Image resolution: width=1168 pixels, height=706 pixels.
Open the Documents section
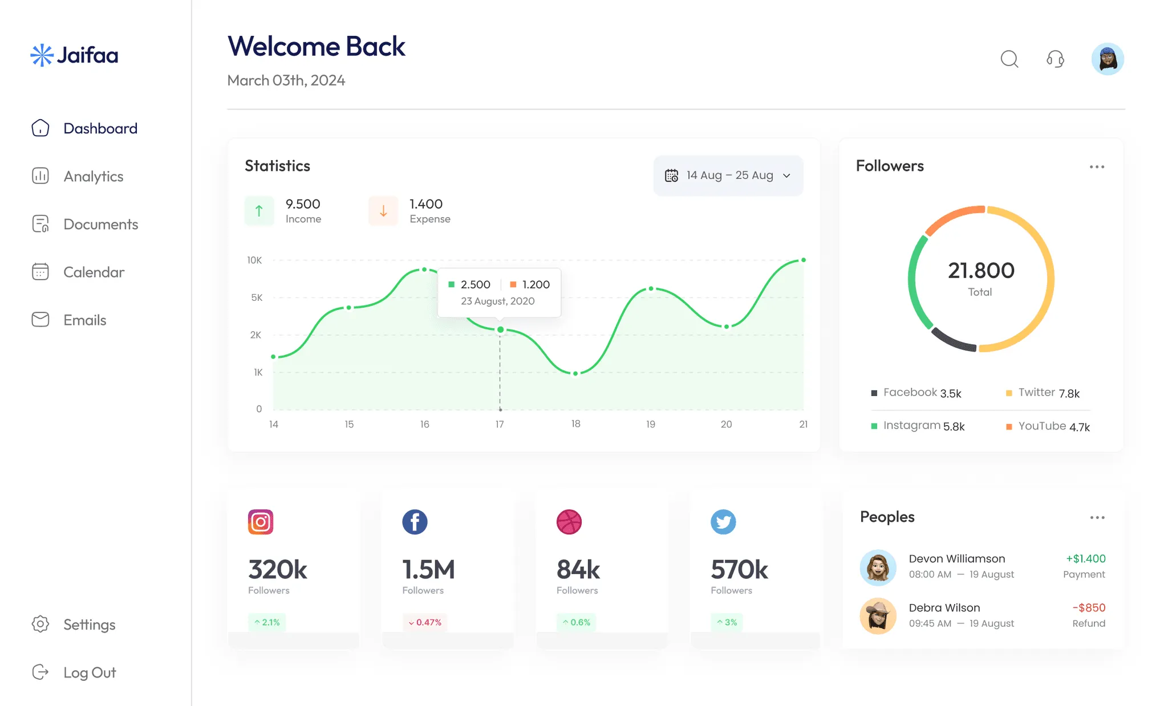(x=101, y=224)
